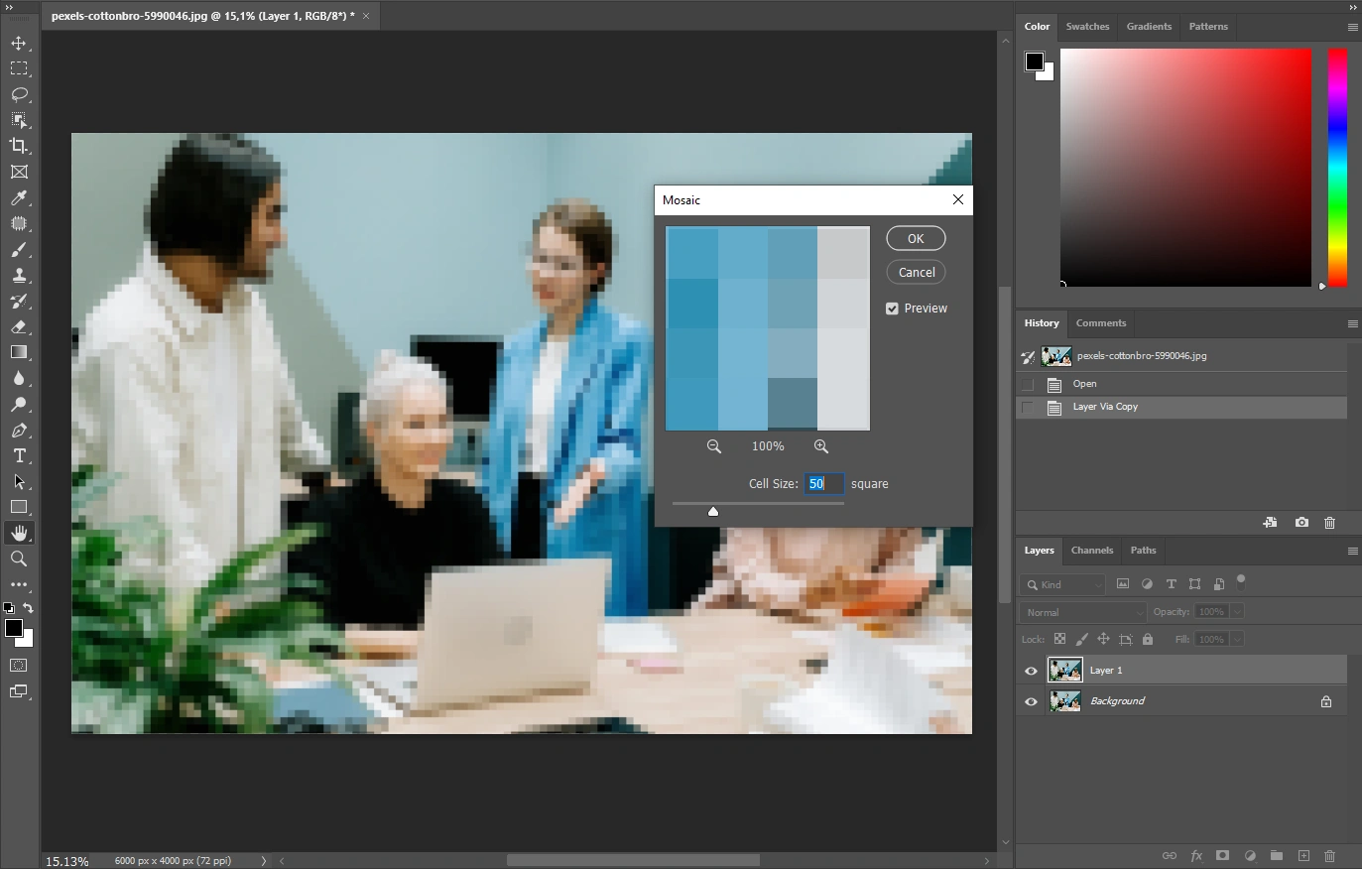This screenshot has height=869, width=1362.
Task: Uncheck the Preview checkbox
Action: point(892,309)
